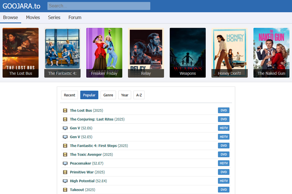
Task: Open The Conjuring: Last Rites link
Action: (91, 119)
